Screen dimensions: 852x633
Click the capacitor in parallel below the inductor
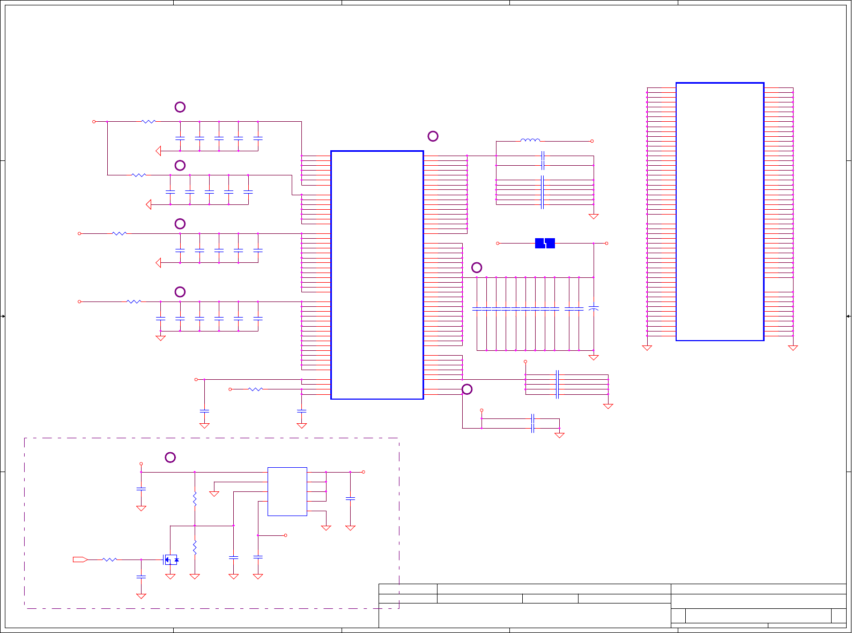click(543, 156)
